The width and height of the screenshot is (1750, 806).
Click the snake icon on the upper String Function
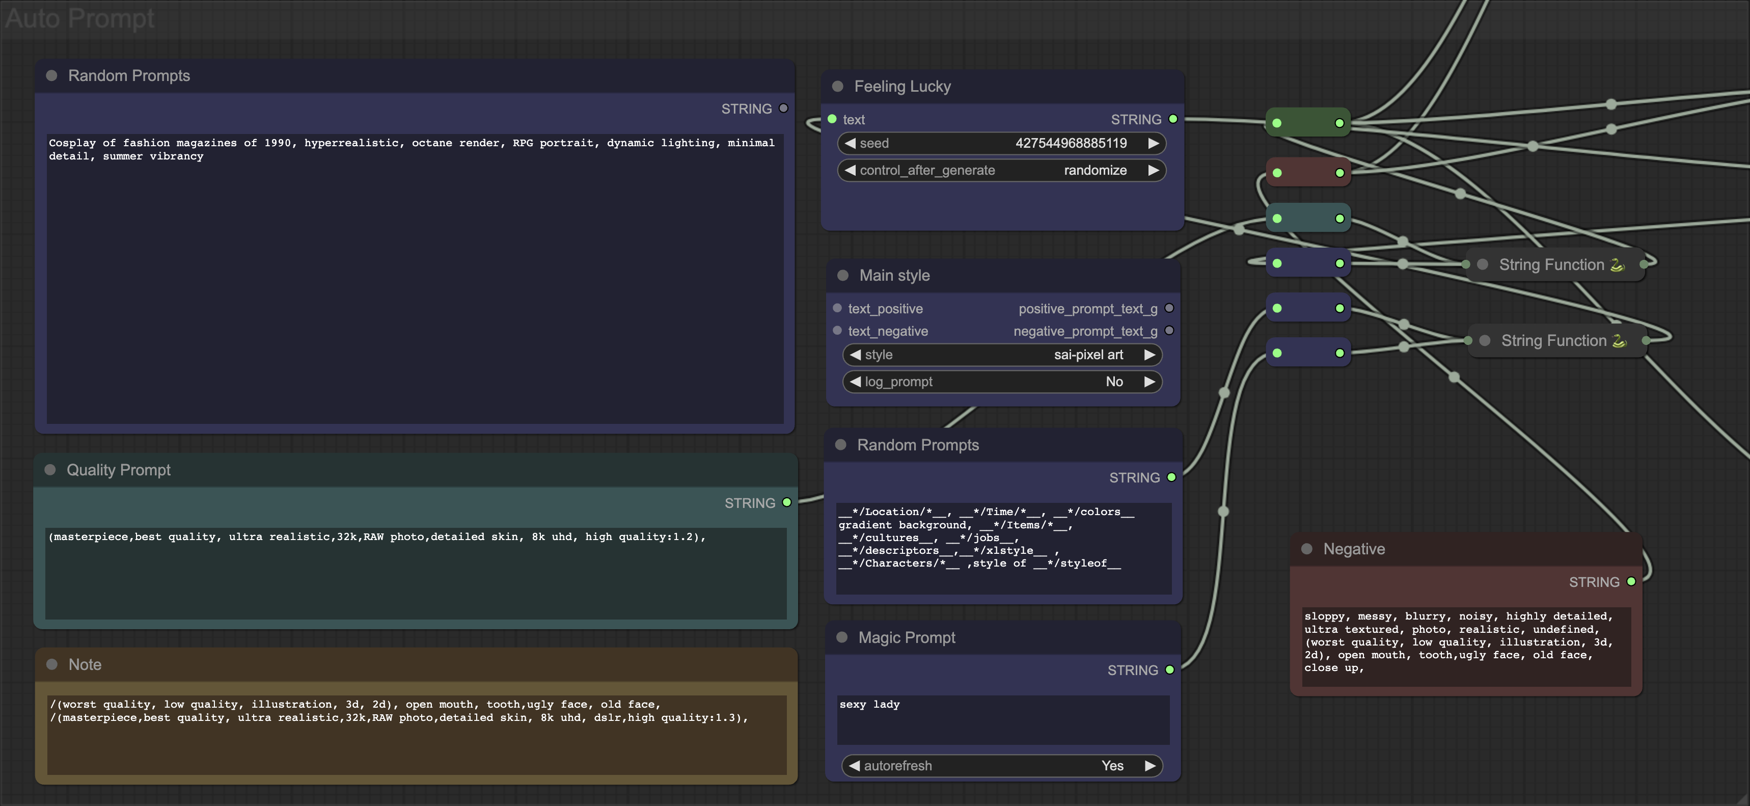pos(1618,264)
